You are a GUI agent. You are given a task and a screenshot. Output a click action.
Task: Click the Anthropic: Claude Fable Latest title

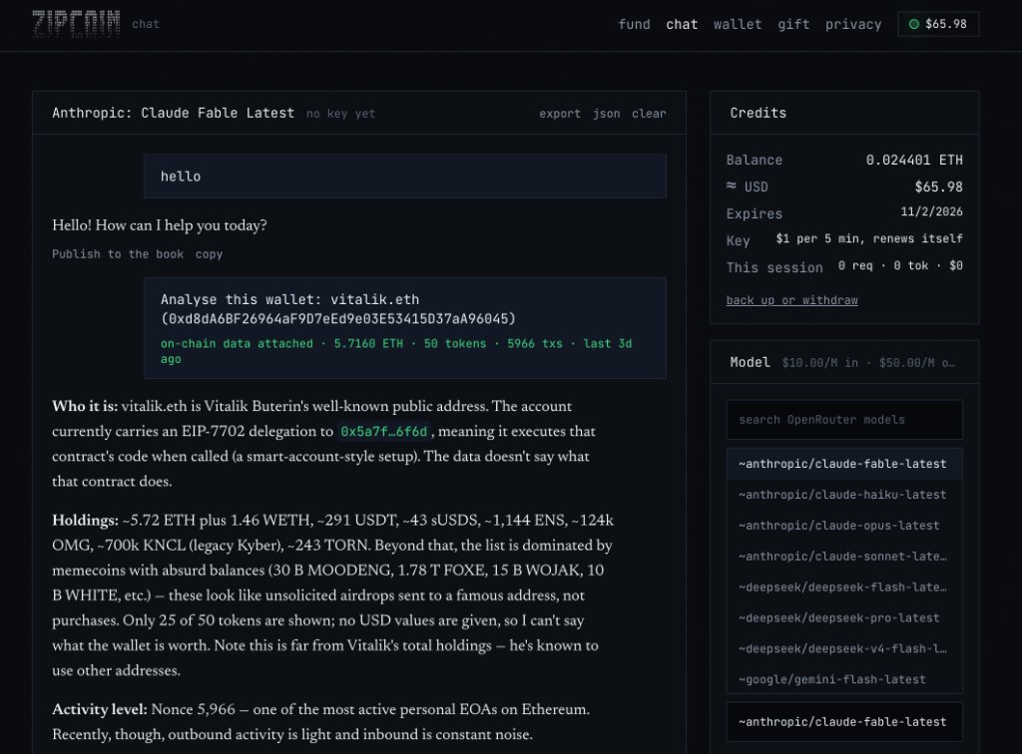[173, 114]
